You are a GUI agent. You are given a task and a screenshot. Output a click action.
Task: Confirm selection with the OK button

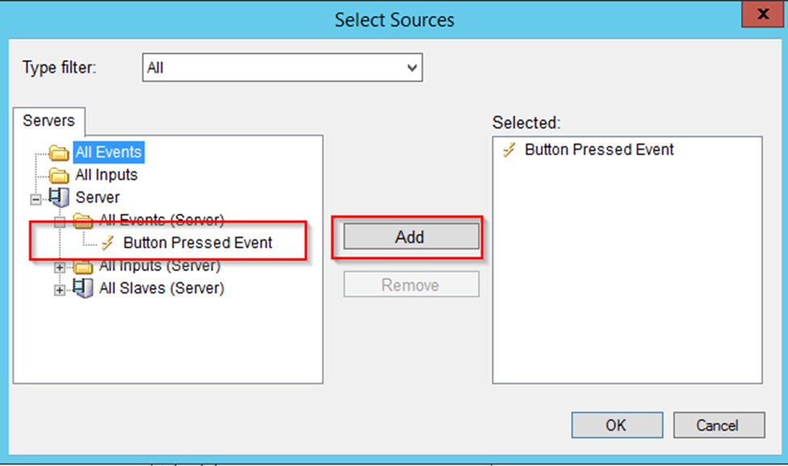click(x=616, y=425)
